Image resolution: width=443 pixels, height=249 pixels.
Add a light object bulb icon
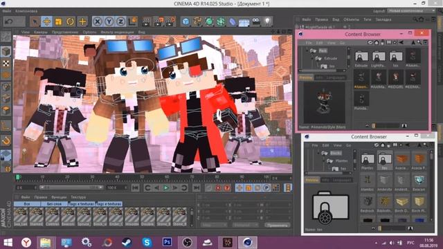pos(268,21)
